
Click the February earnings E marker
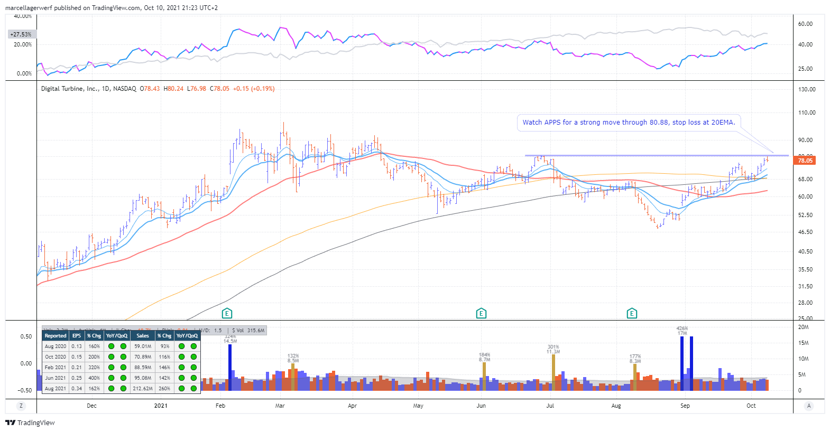(x=227, y=313)
